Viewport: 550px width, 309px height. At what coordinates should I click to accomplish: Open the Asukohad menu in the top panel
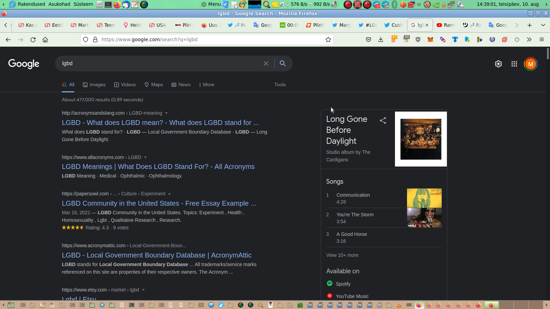coord(59,4)
